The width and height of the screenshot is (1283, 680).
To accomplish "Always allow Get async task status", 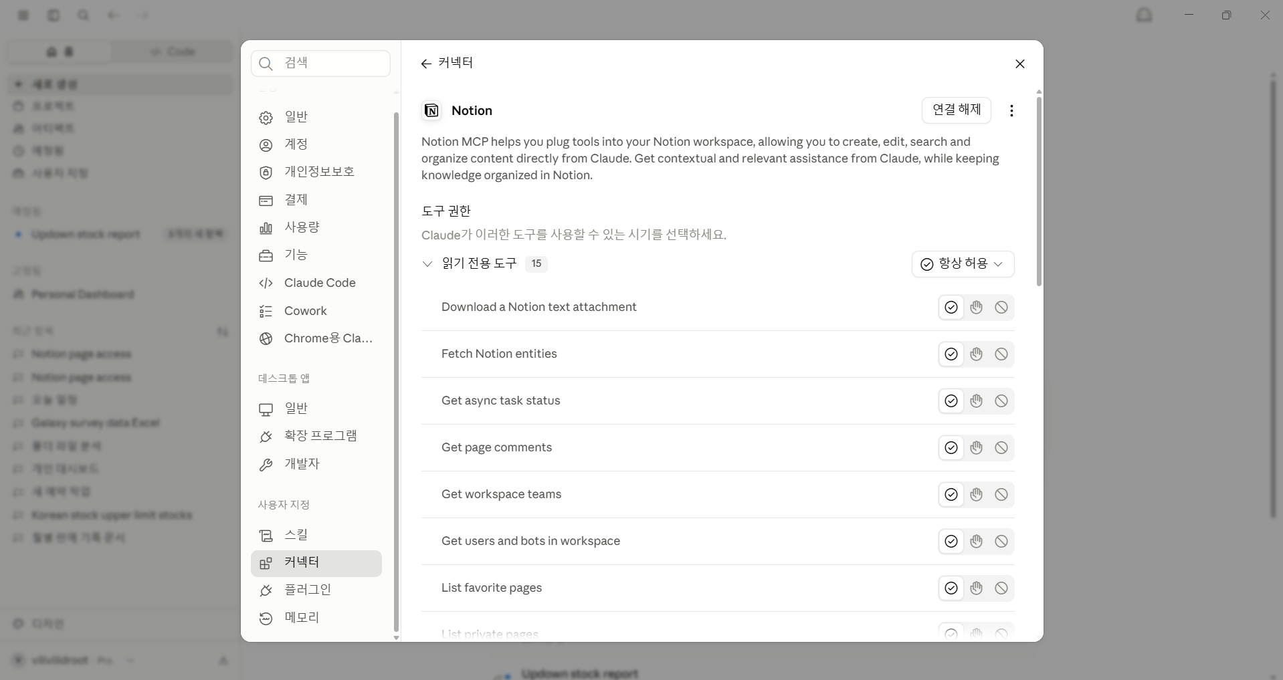I will [951, 401].
